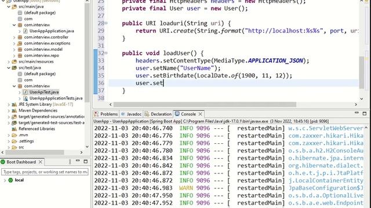Click line number 35 in the editor gutter

(101, 76)
